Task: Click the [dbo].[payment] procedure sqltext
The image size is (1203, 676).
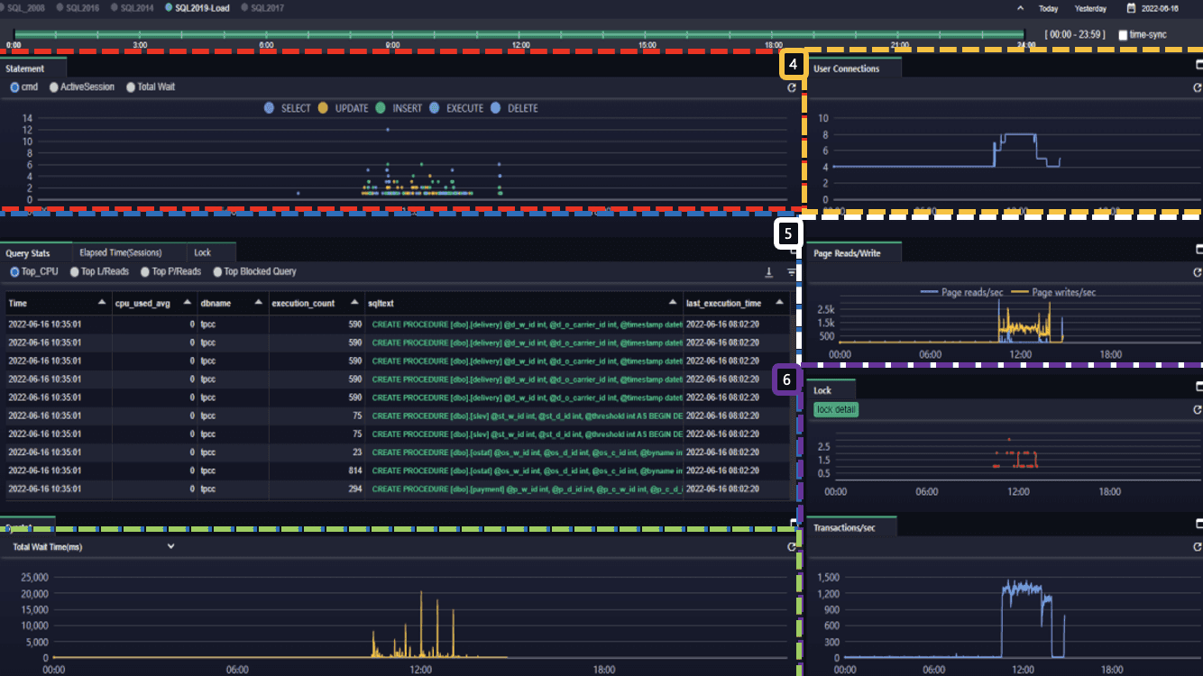Action: pyautogui.click(x=526, y=489)
